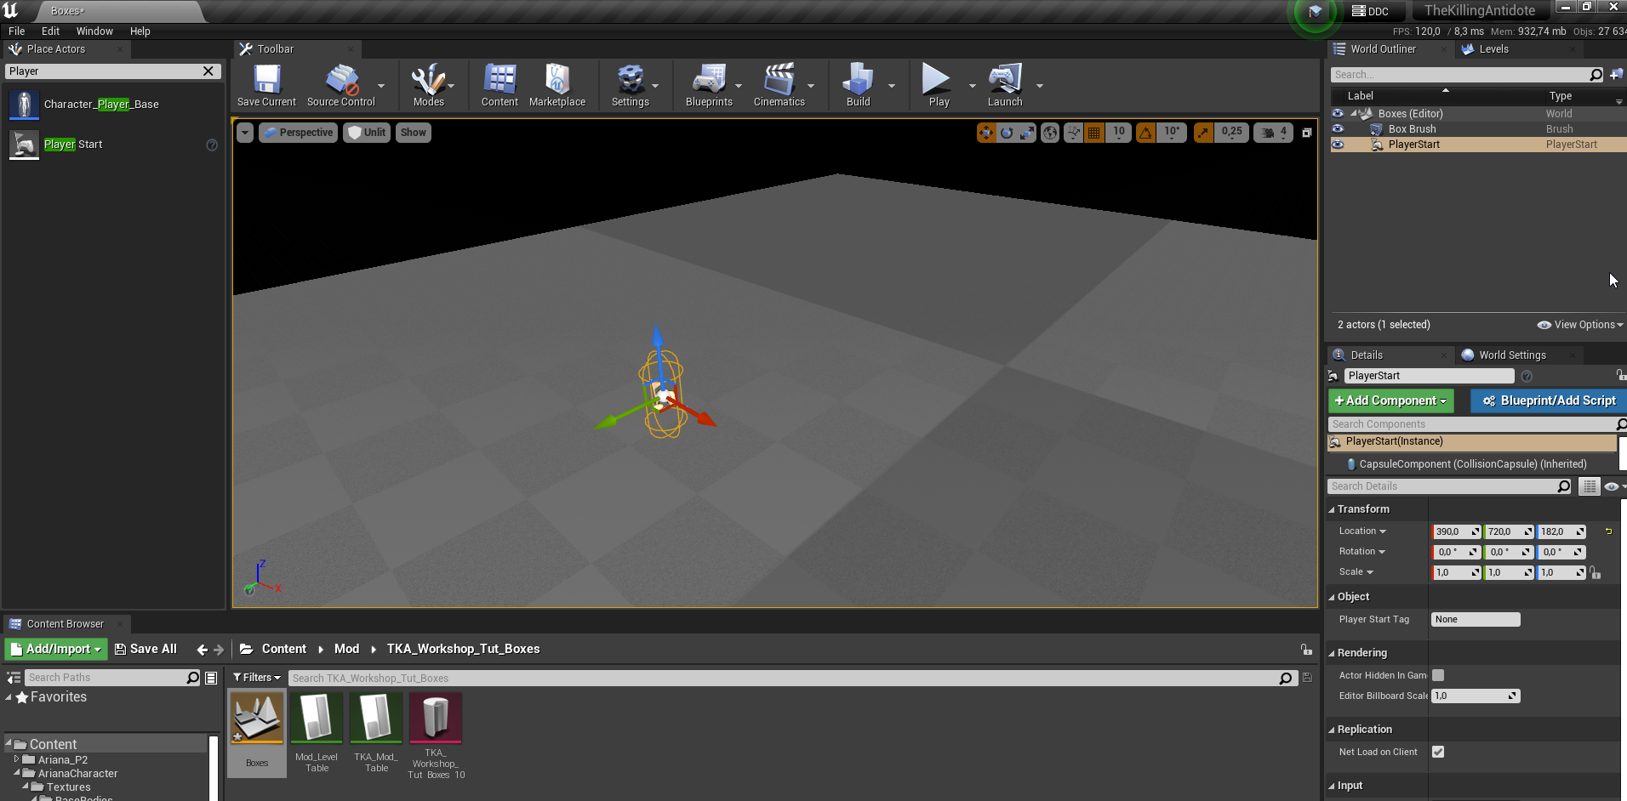The image size is (1627, 801).
Task: Select the Boxes level asset thumbnail
Action: pyautogui.click(x=257, y=718)
